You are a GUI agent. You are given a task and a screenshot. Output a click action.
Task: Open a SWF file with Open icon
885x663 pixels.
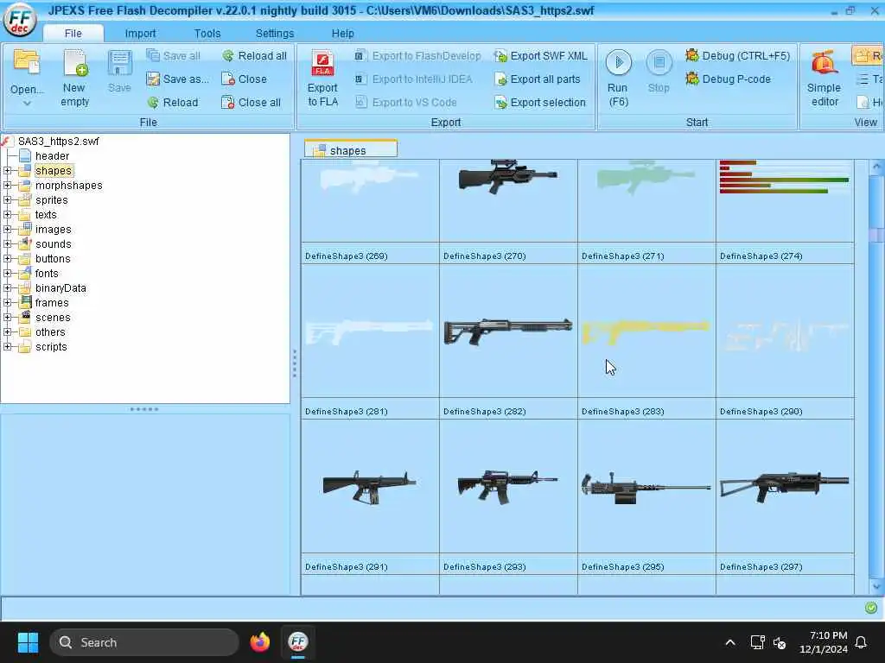[x=27, y=71]
